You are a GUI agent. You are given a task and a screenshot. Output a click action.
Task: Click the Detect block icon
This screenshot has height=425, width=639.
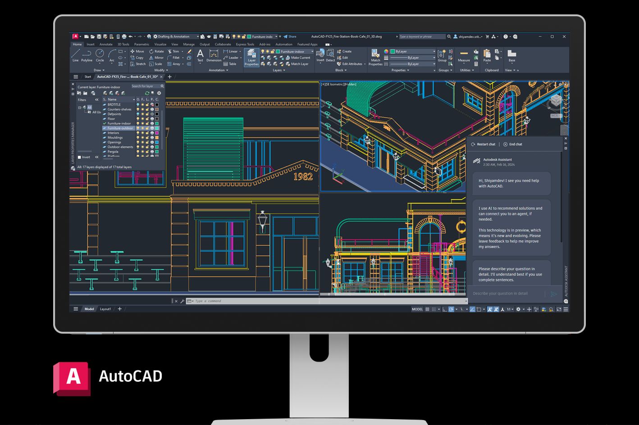point(330,55)
